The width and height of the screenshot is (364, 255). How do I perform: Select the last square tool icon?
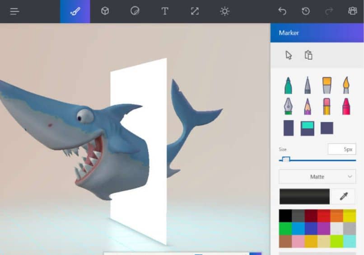[327, 128]
